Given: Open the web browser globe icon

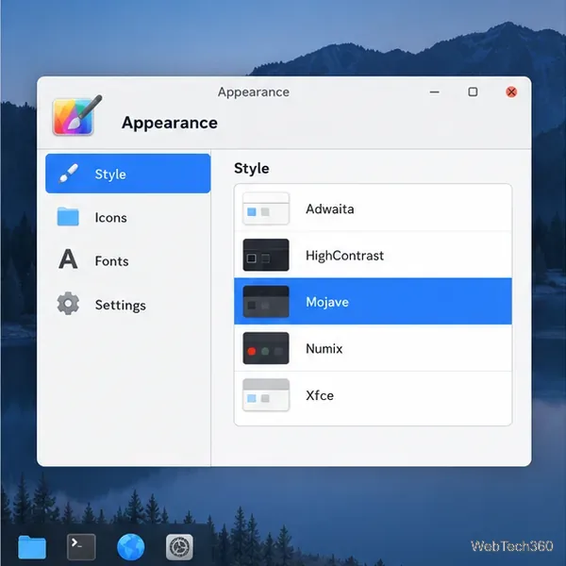Looking at the screenshot, I should [x=131, y=547].
